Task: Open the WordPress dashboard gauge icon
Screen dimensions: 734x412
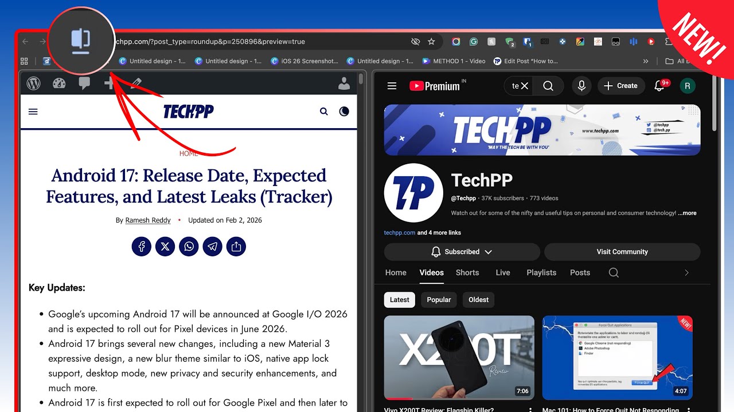Action: tap(59, 84)
